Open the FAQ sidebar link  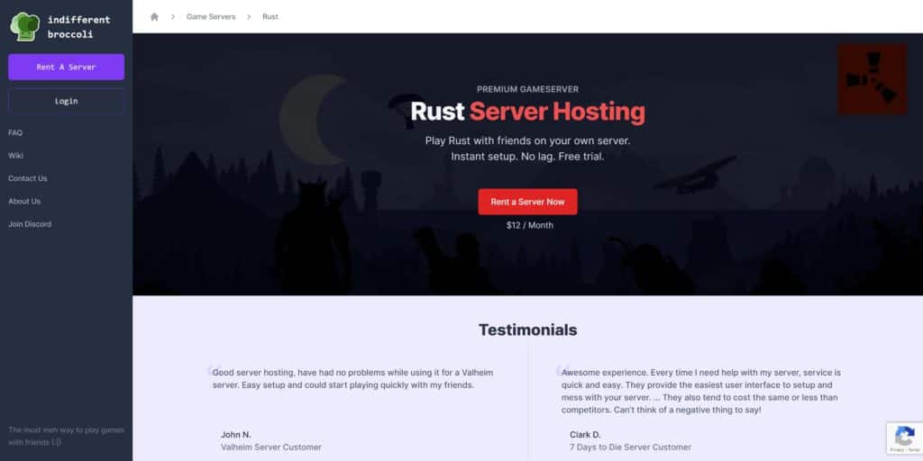[x=15, y=133]
